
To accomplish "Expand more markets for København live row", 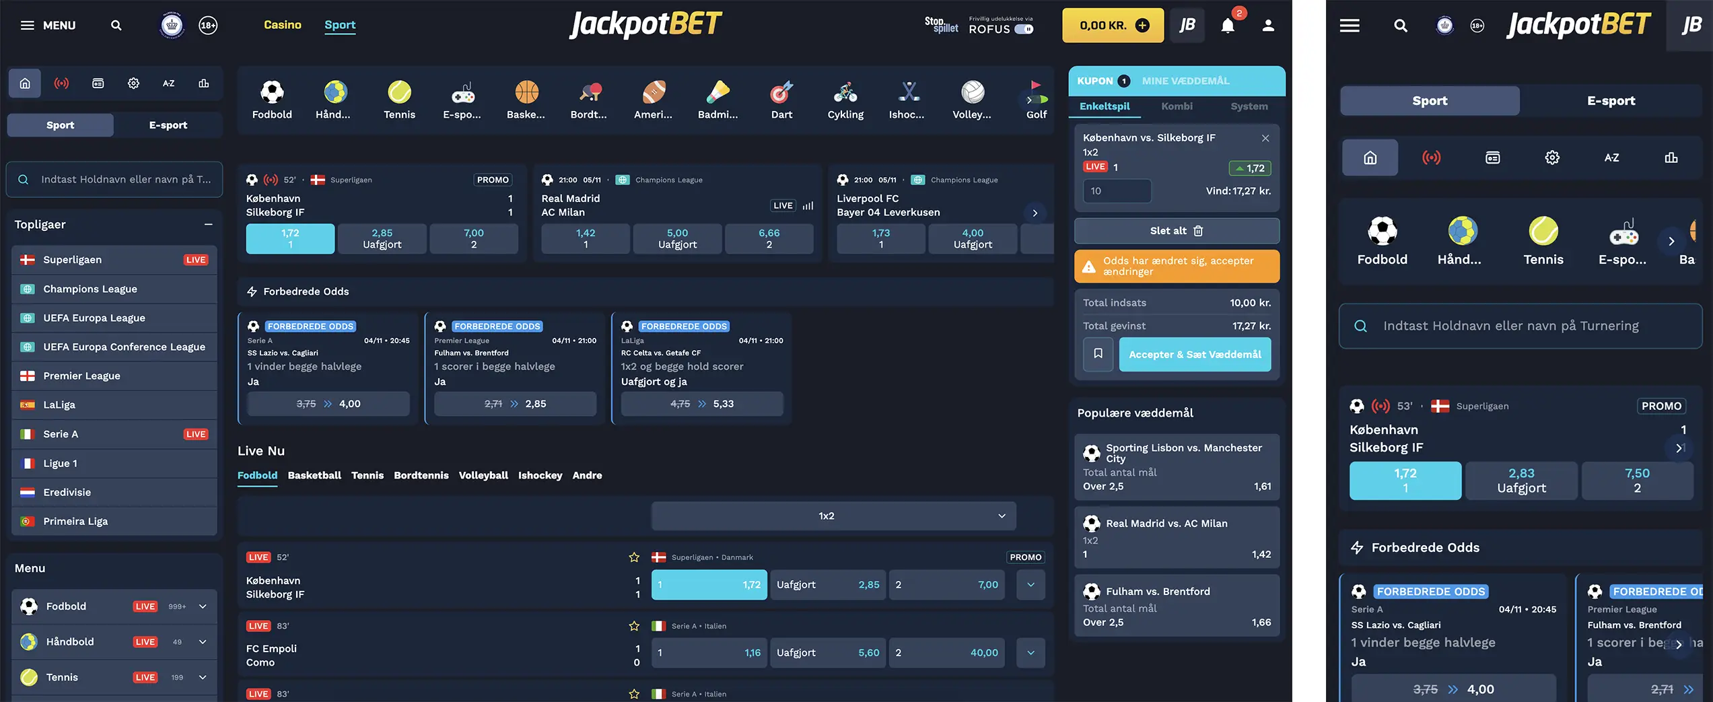I will click(x=1030, y=585).
